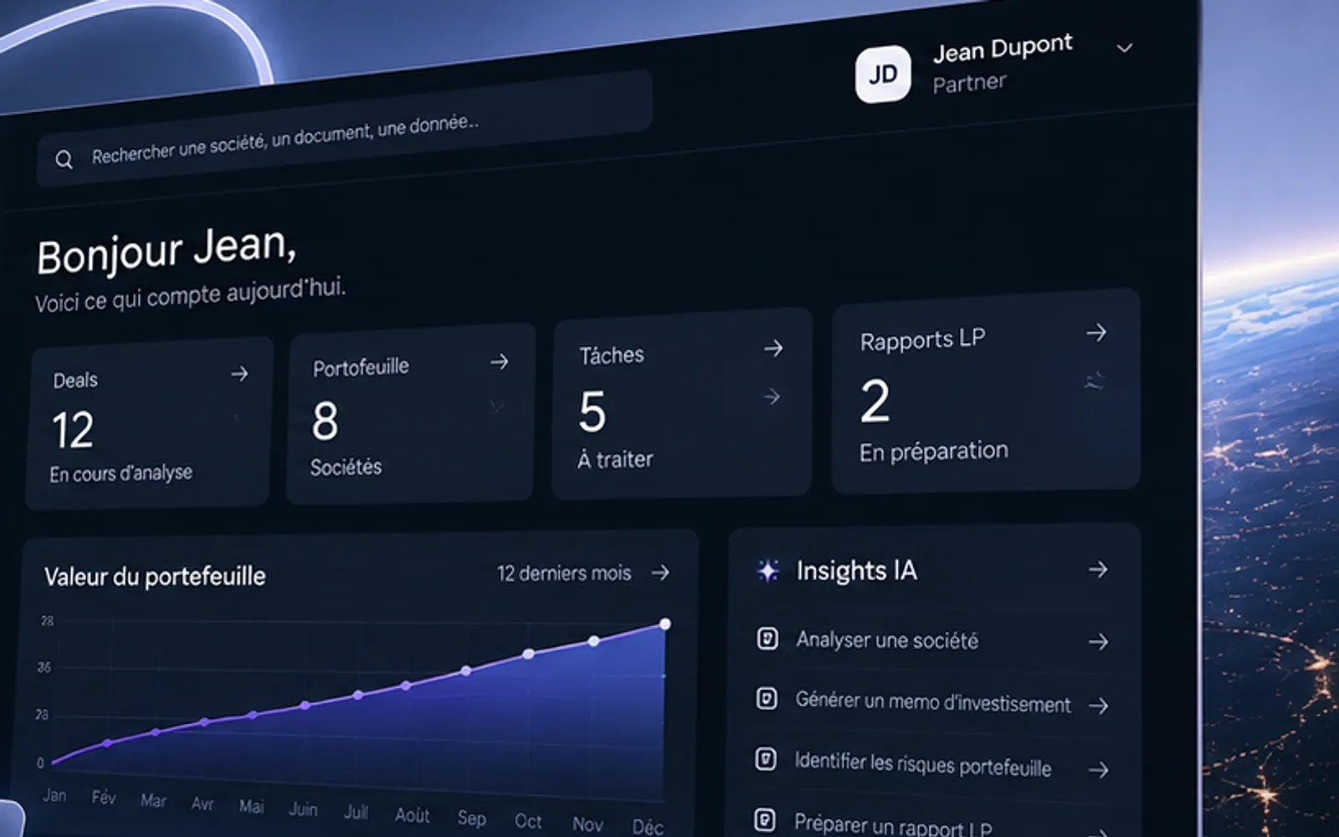This screenshot has width=1339, height=837.
Task: Click the Jean Dupont user name
Action: 1003,49
